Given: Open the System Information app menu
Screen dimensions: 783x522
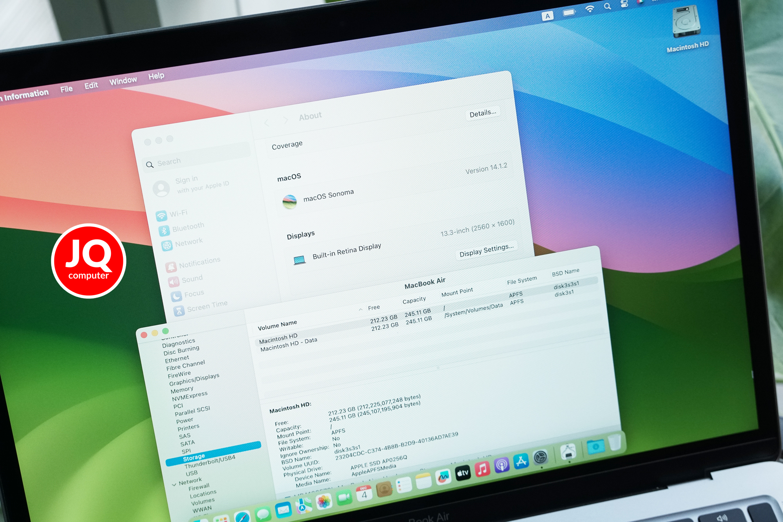Looking at the screenshot, I should pos(24,95).
